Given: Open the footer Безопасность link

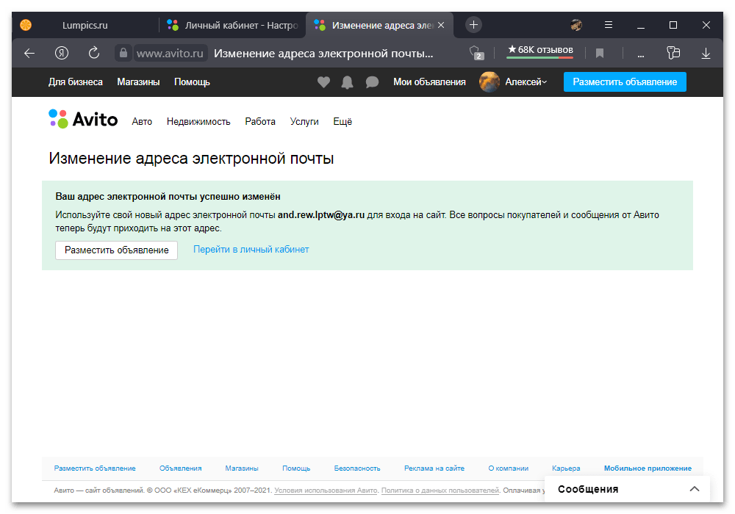Looking at the screenshot, I should click(357, 468).
